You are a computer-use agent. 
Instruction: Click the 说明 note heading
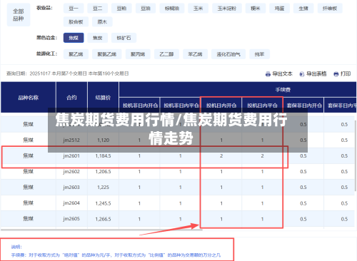pos(16,247)
